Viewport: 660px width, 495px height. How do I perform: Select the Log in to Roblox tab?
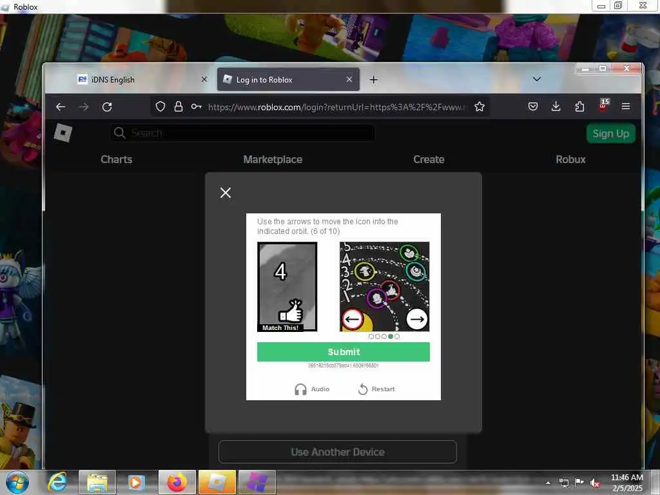(x=288, y=79)
